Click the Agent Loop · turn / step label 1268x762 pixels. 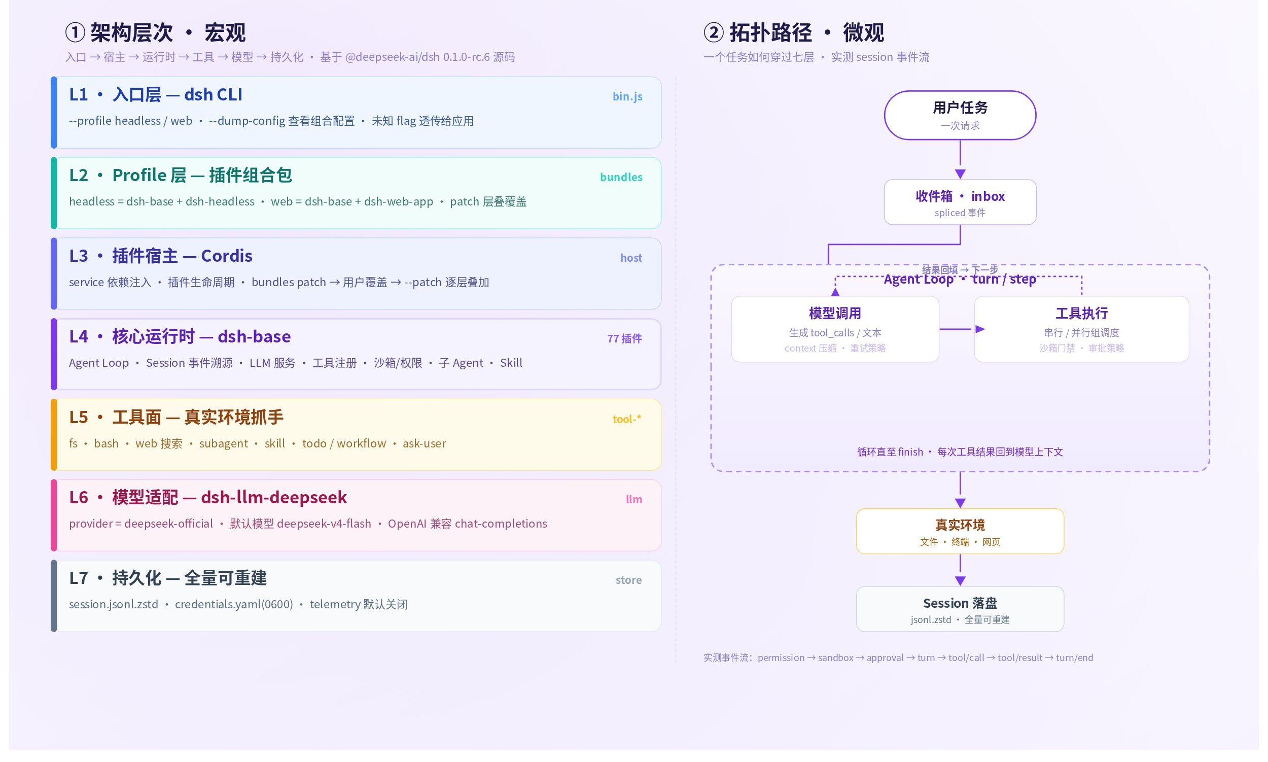960,280
